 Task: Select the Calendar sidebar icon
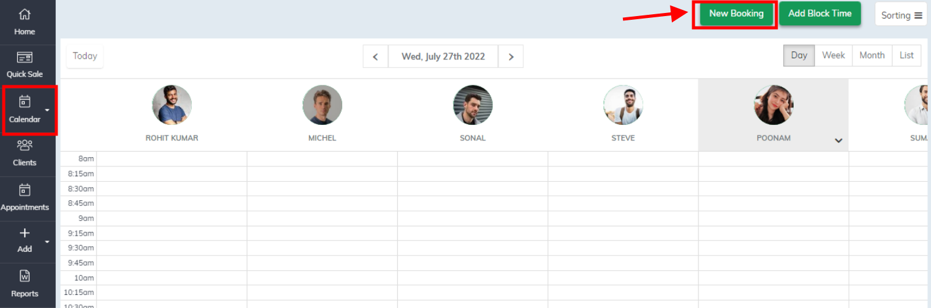click(x=25, y=101)
